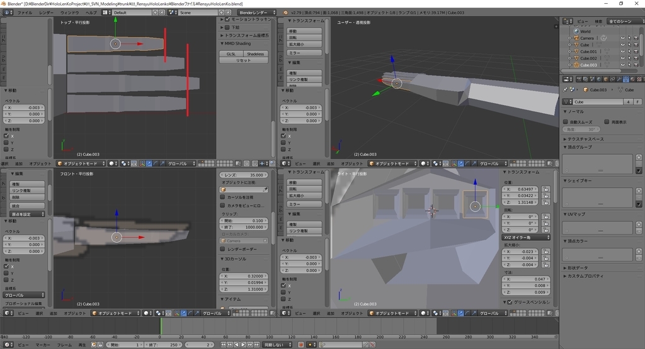645x349 pixels.
Task: Enable レンダーボーダー checkbox
Action: click(x=222, y=249)
